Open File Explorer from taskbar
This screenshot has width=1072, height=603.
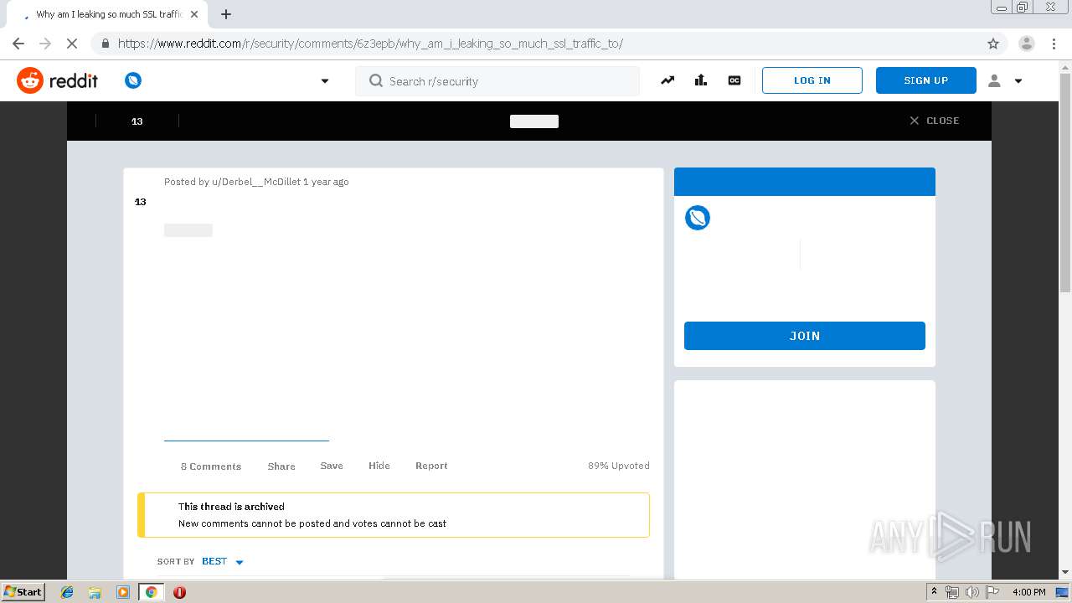click(95, 592)
